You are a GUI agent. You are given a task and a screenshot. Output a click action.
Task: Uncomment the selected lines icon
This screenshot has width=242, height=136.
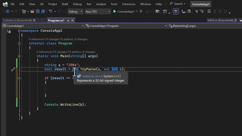tap(202, 11)
